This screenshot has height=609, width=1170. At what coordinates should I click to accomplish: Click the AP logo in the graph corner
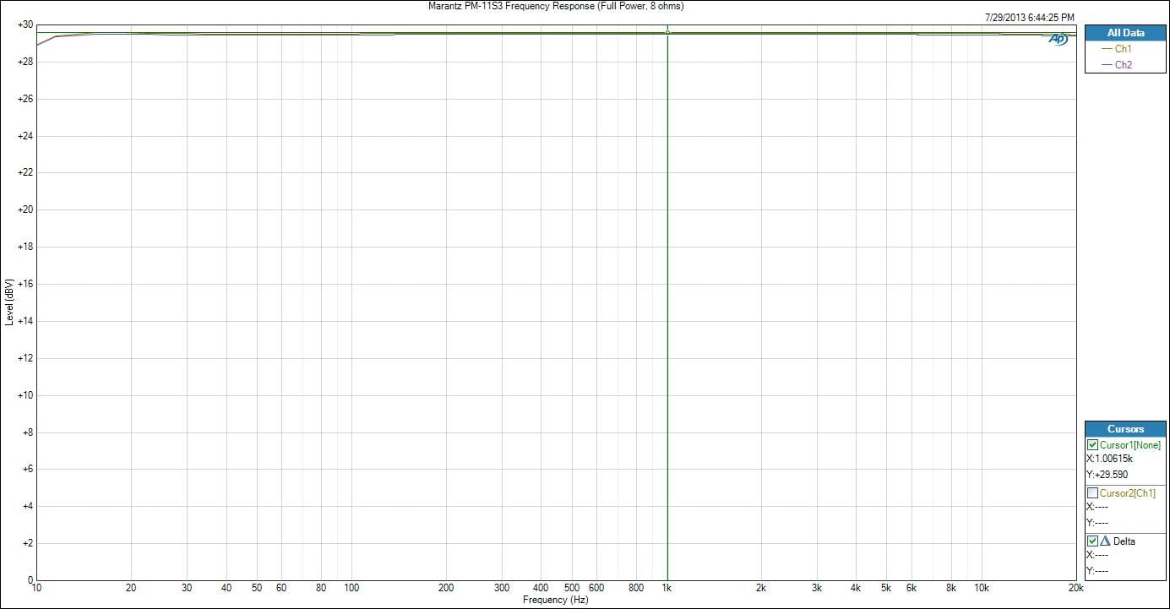coord(1058,39)
